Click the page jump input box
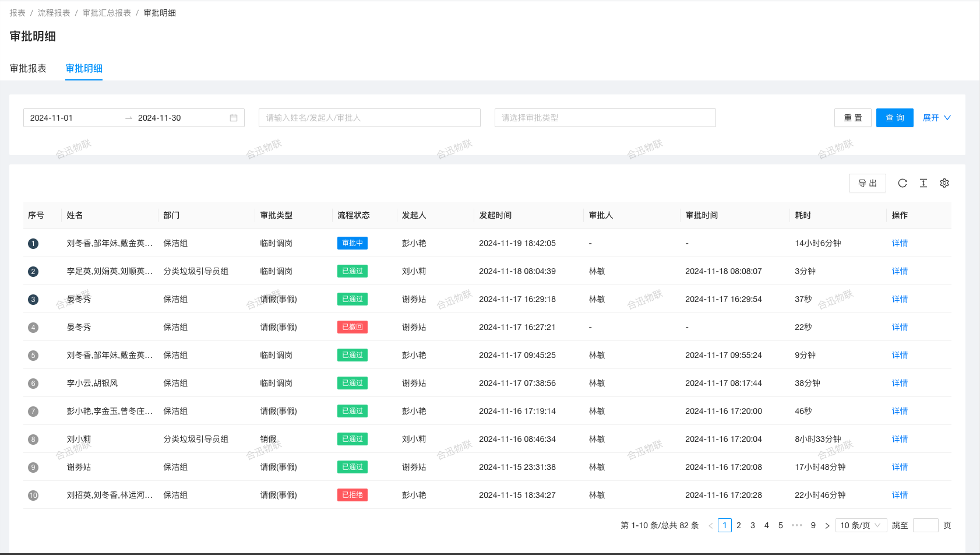The height and width of the screenshot is (555, 980). point(925,525)
